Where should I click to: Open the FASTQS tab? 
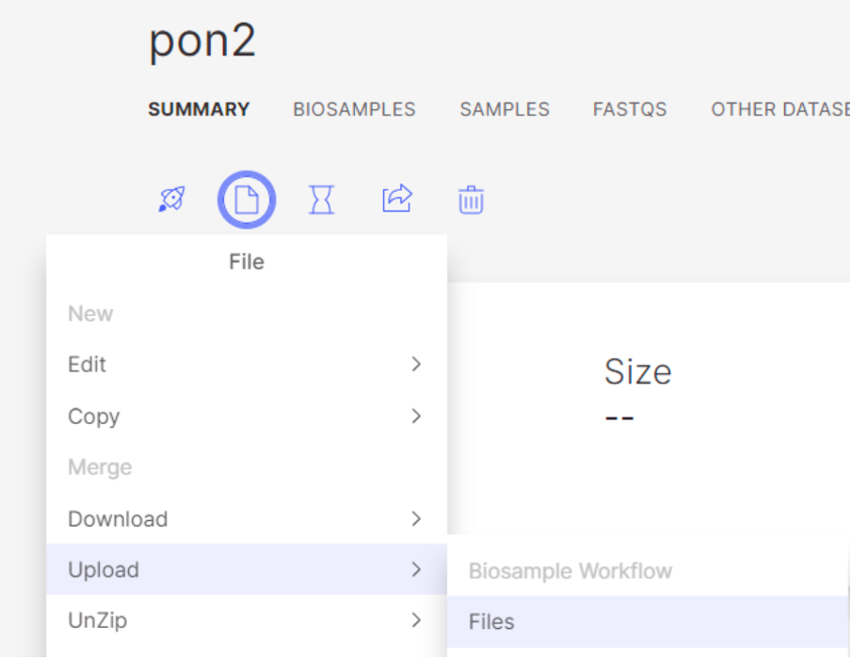630,109
